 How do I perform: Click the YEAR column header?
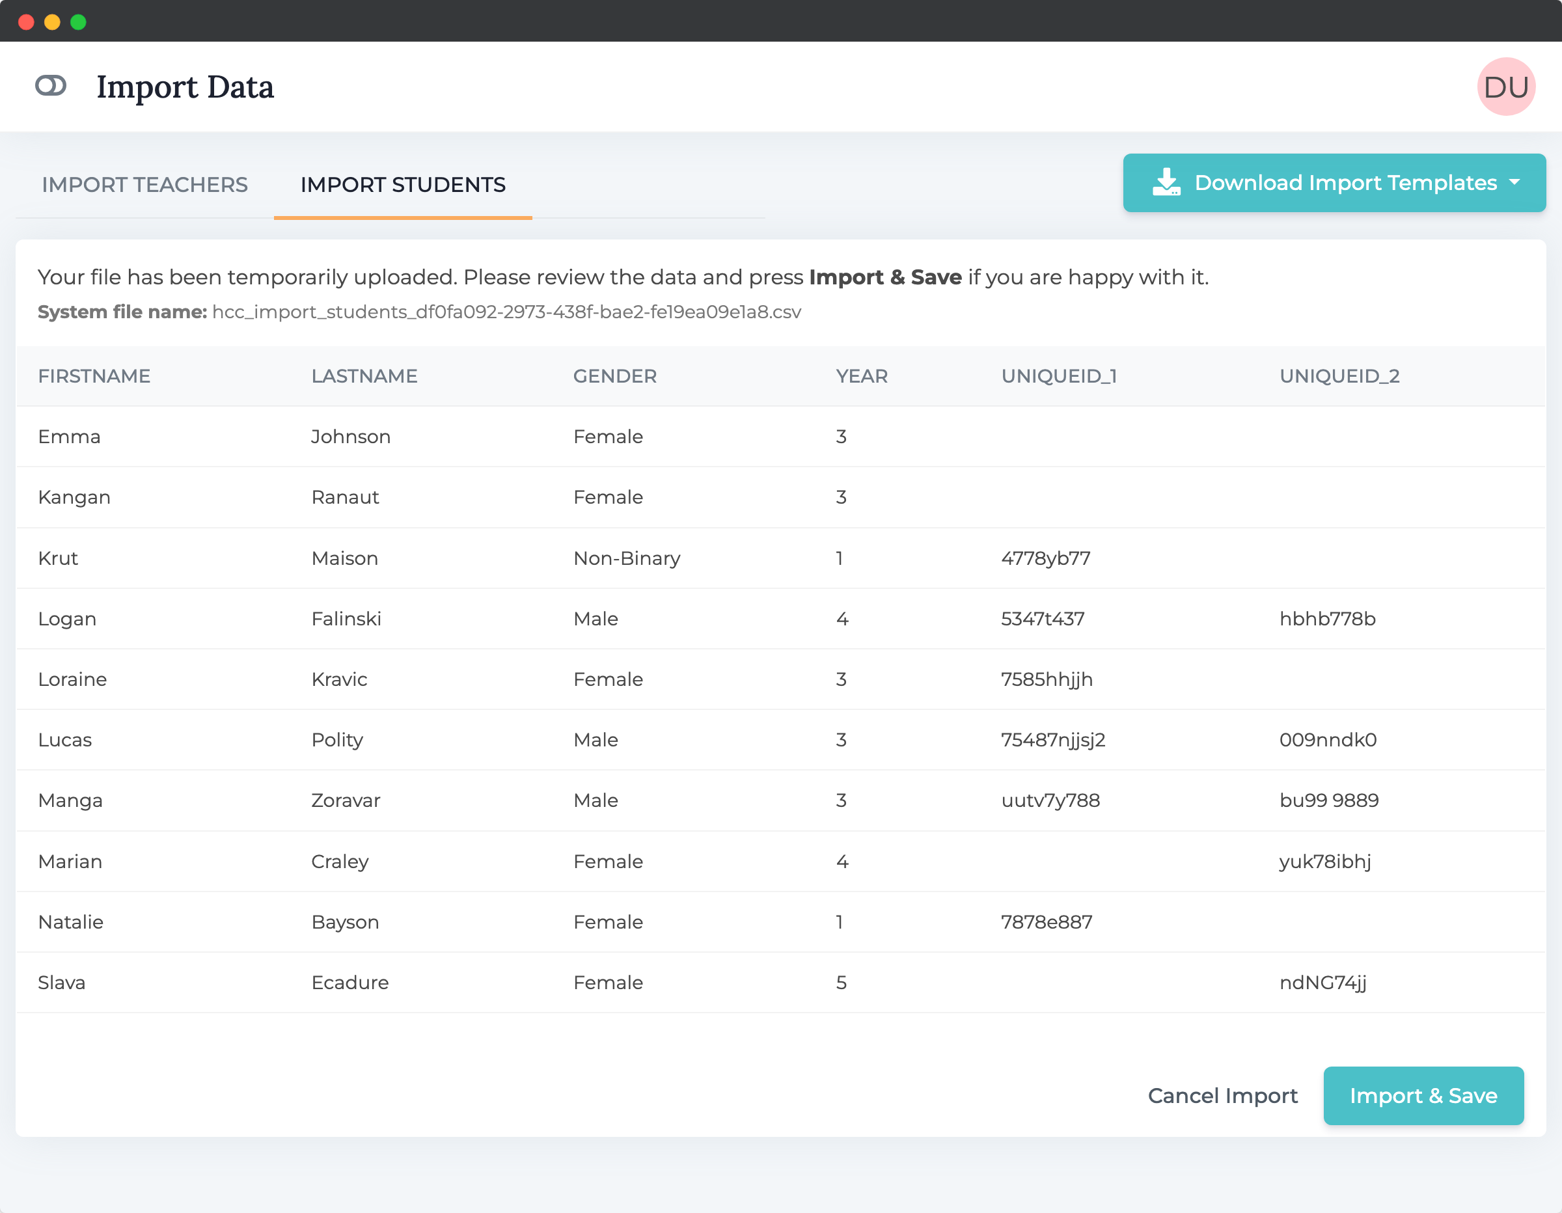(861, 376)
